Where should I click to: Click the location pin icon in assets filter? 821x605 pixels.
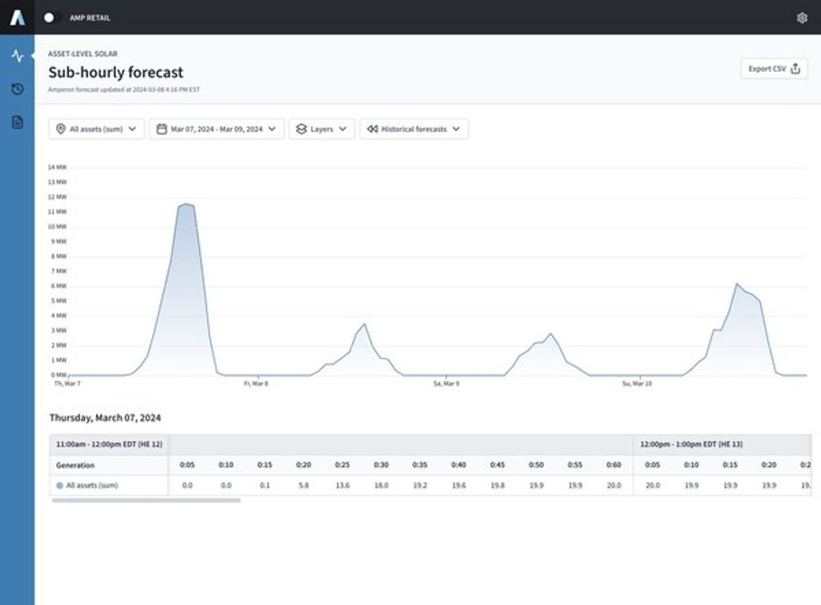tap(61, 128)
